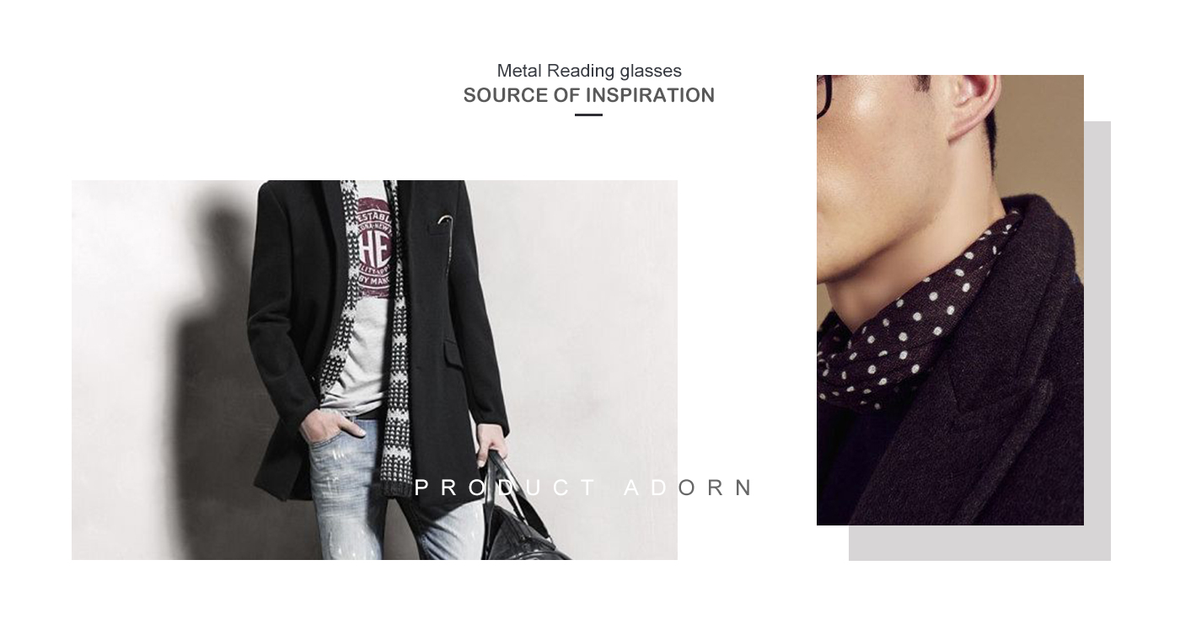Select the "SOURCE OF INSPIRATION" heading
1180x640 pixels.
click(589, 95)
